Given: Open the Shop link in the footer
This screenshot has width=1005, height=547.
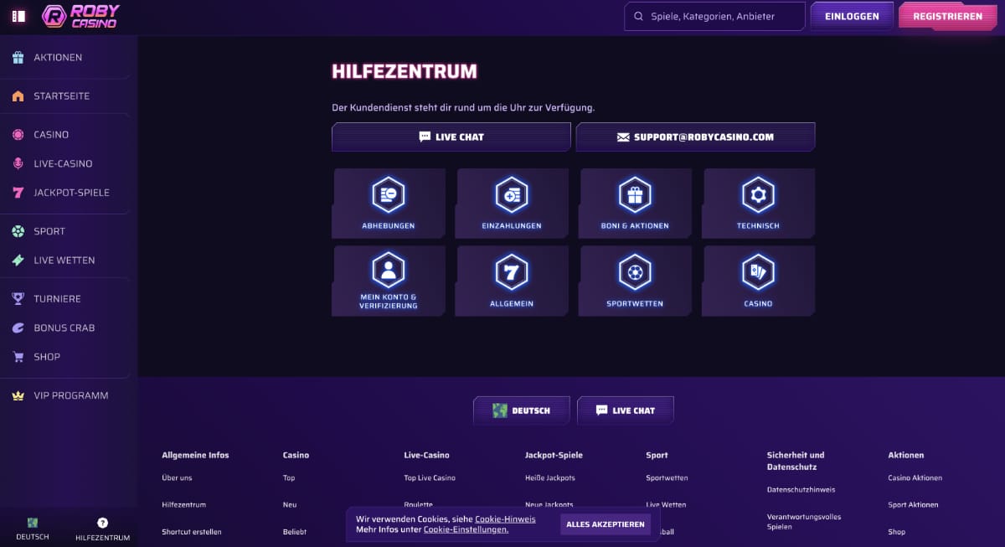Looking at the screenshot, I should coord(896,532).
